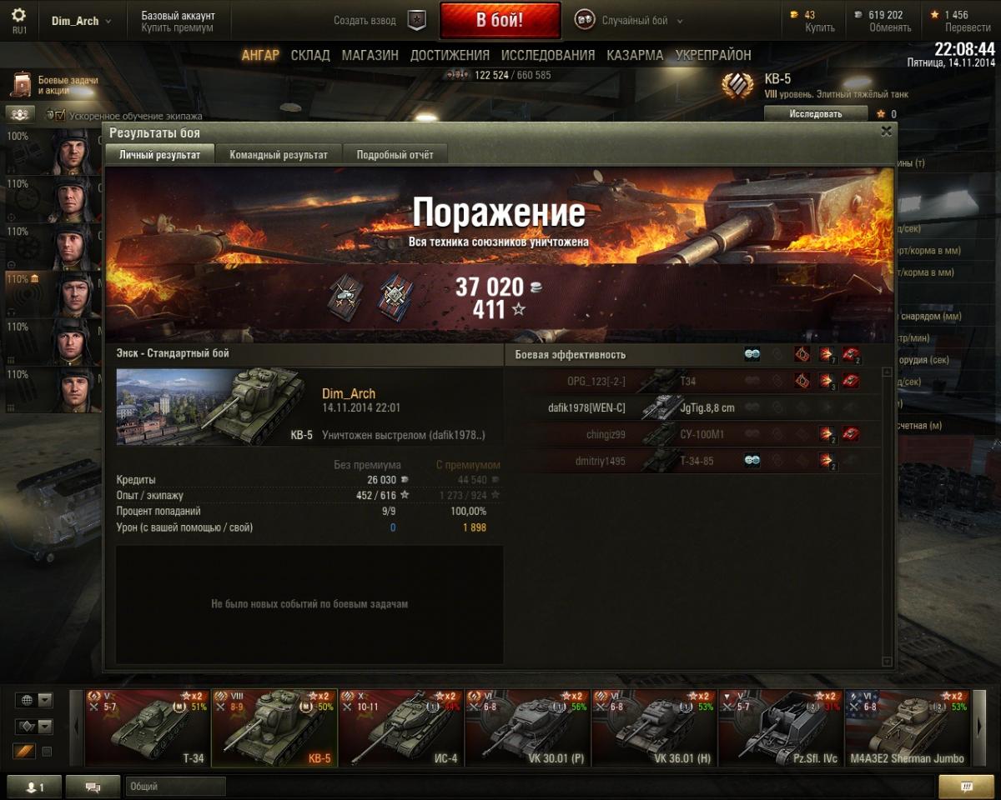Open the chat channels speech bubble icon
The width and height of the screenshot is (1001, 800).
93,786
